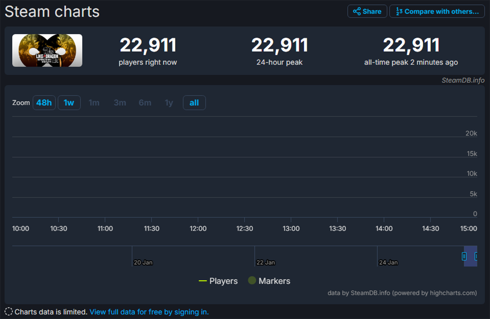The width and height of the screenshot is (490, 319).
Task: Click the left navigator range handle
Action: pos(464,256)
